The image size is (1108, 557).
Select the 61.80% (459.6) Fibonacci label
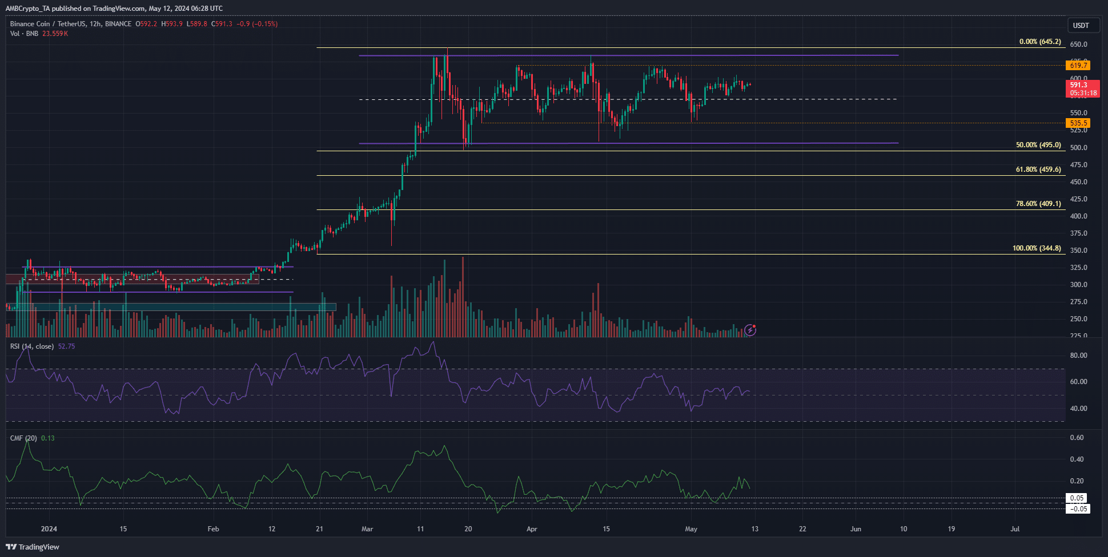point(1038,169)
